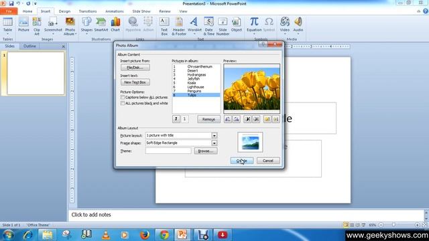Insert an Equation
Screen dimensions: 429x241
(x=254, y=25)
